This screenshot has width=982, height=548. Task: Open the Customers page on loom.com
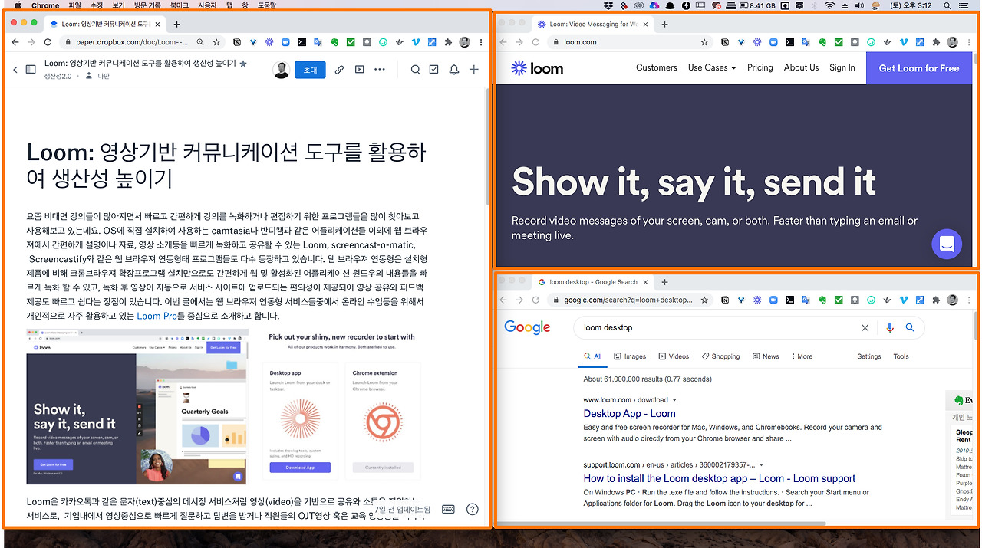click(657, 67)
